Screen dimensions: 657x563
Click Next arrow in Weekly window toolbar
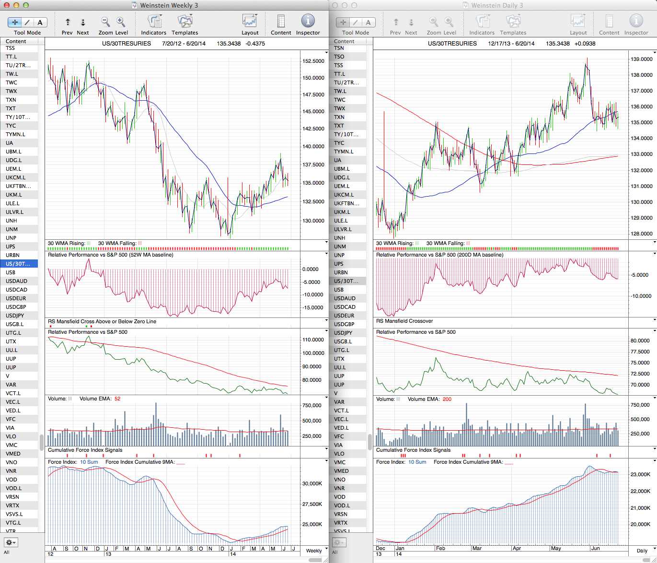tap(83, 23)
